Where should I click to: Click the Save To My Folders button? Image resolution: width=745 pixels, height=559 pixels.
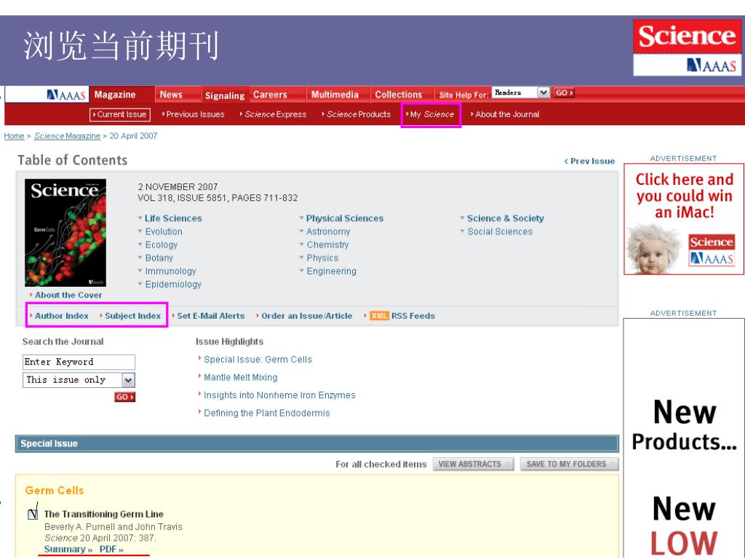(569, 464)
